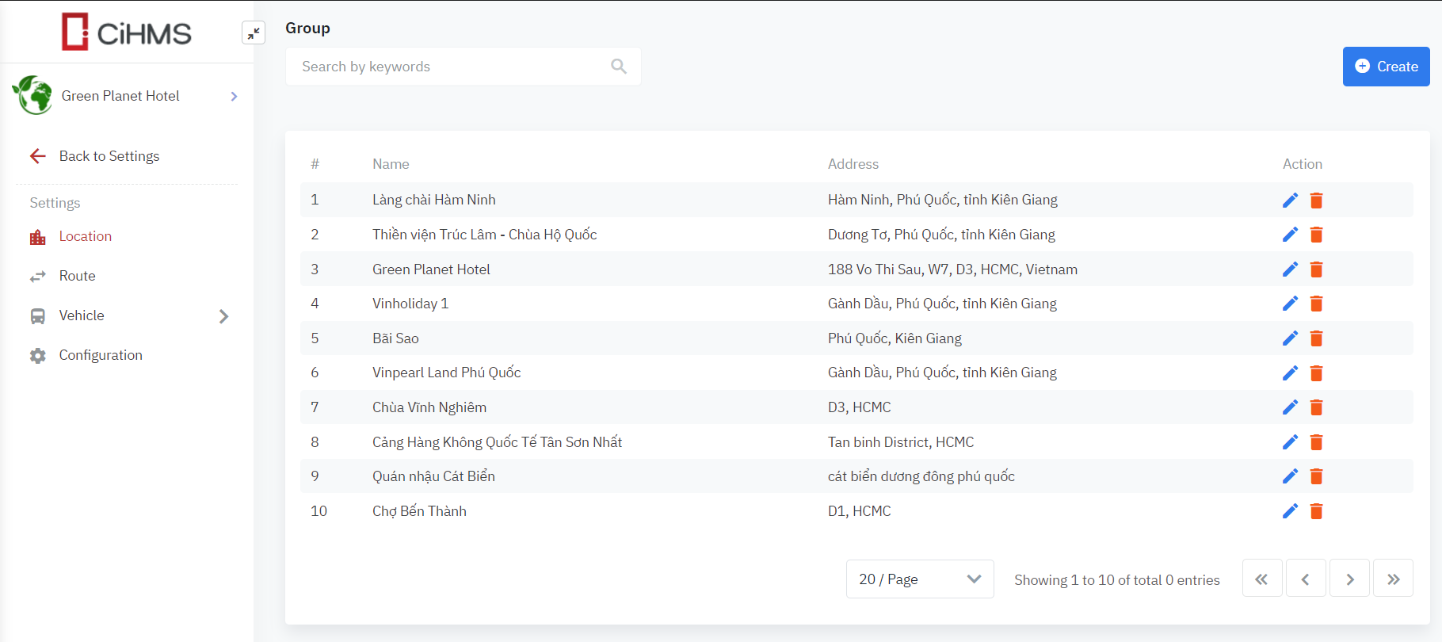Open the Configuration menu item
The height and width of the screenshot is (642, 1442).
click(101, 355)
